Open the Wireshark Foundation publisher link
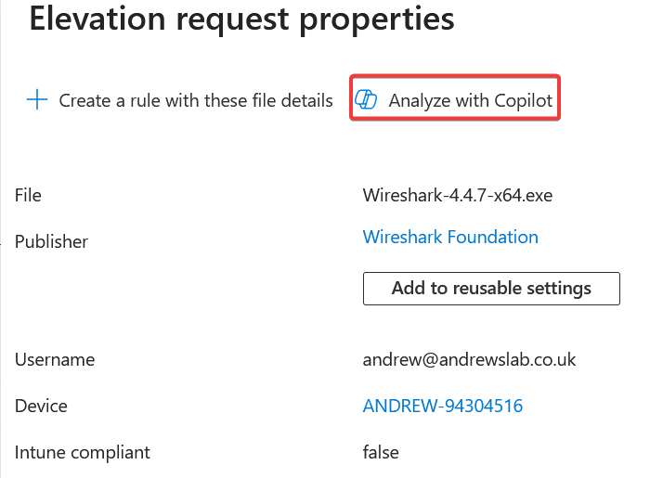Viewport: 663px width, 478px height. point(450,237)
